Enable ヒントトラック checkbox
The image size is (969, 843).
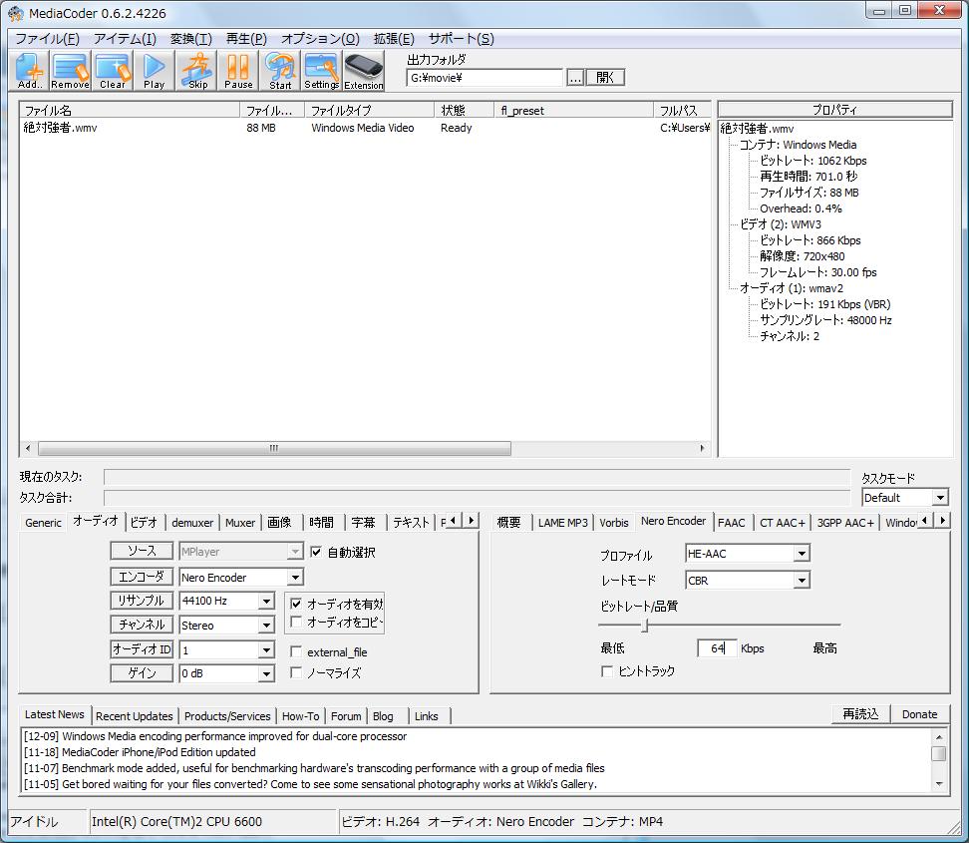pos(607,671)
